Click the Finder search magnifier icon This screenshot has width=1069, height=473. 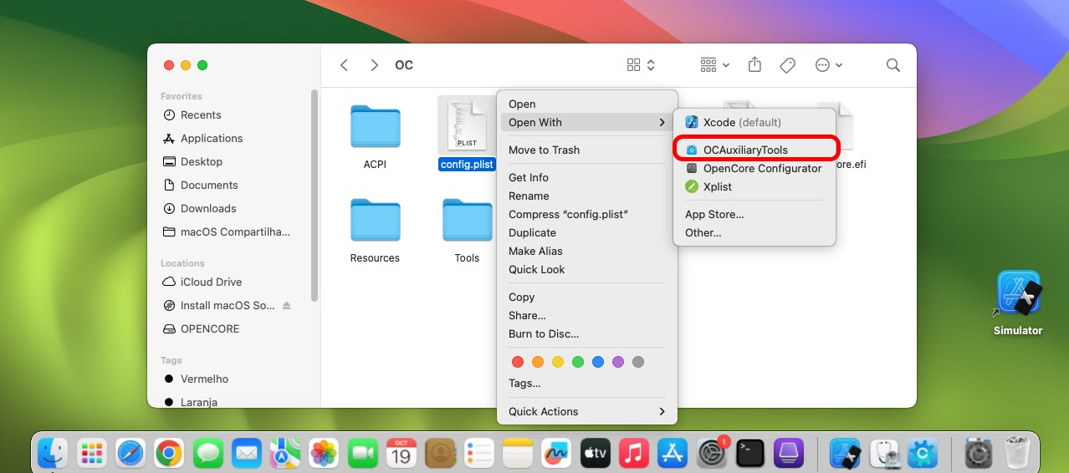(x=893, y=65)
